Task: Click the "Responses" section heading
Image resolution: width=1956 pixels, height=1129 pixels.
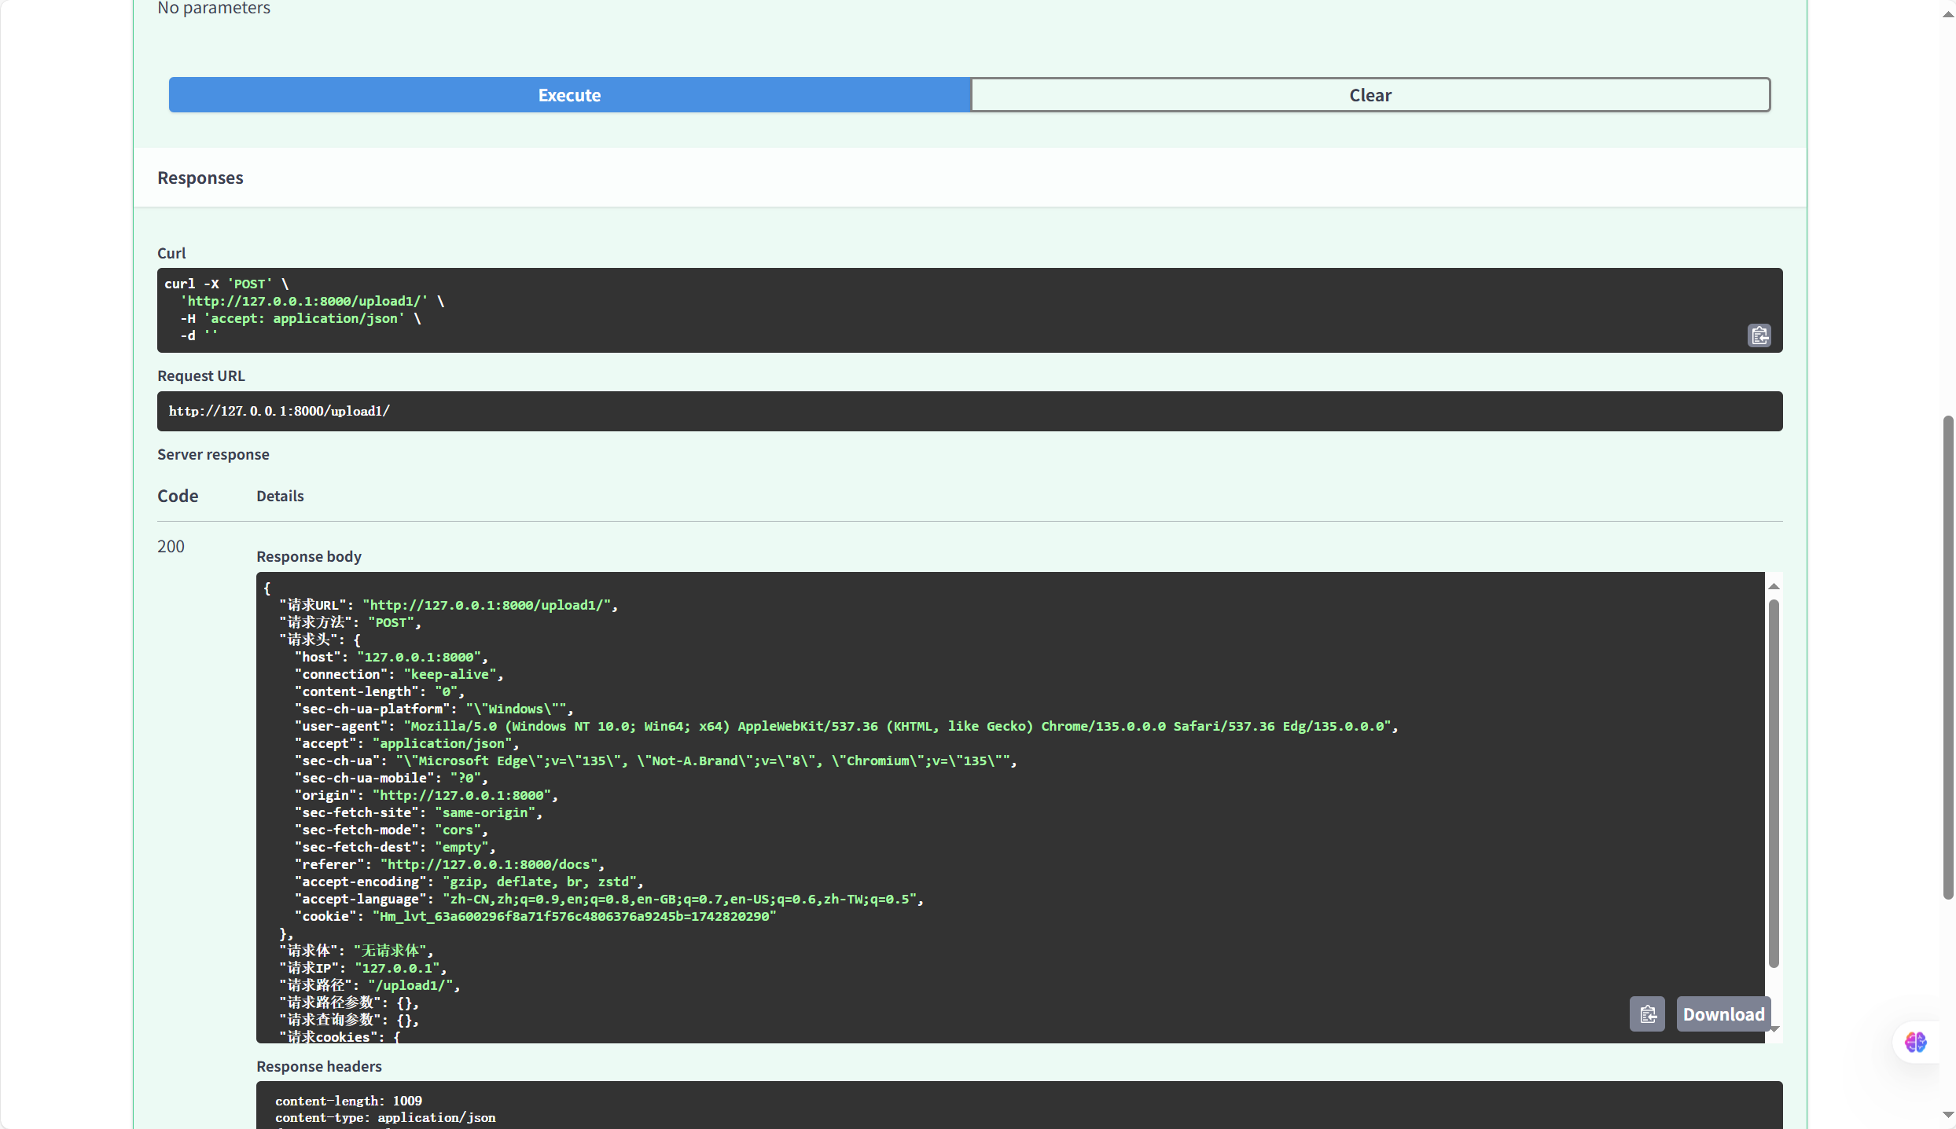Action: (200, 178)
